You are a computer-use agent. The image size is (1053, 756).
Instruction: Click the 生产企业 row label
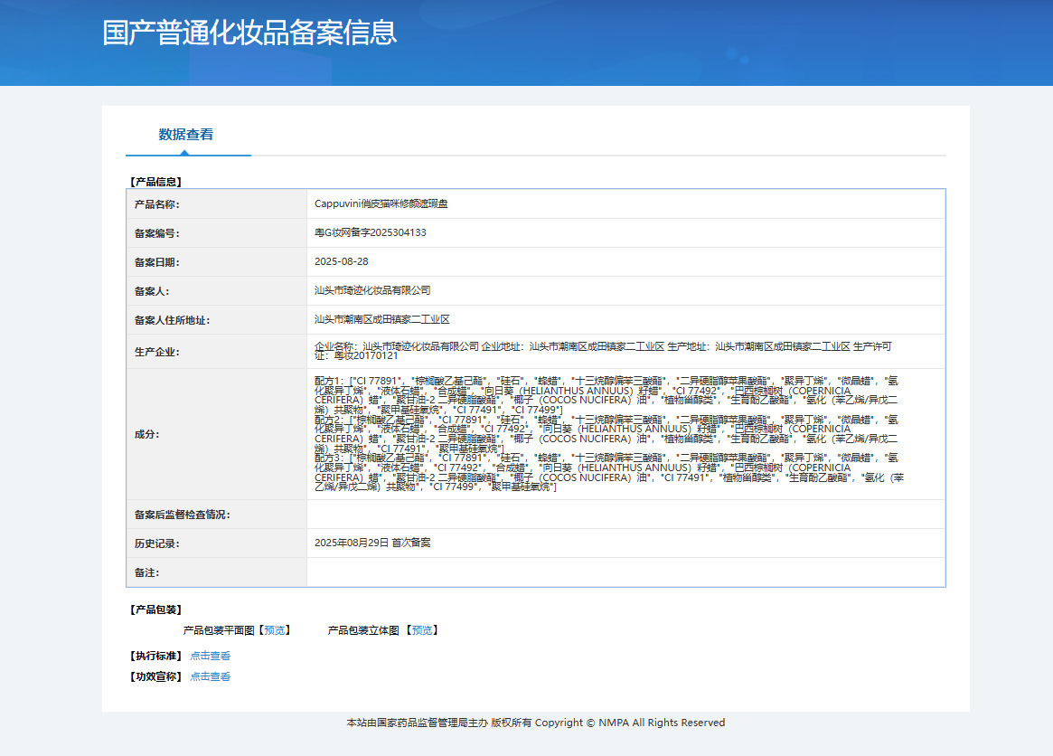(x=156, y=352)
